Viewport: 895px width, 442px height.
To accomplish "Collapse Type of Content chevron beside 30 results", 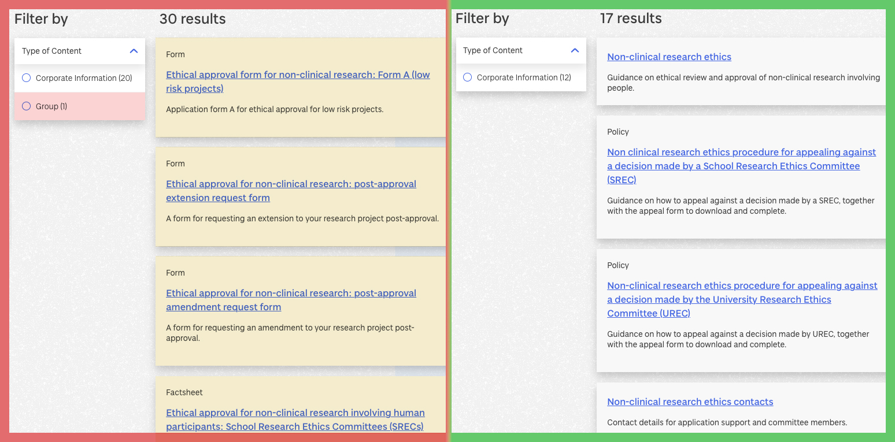I will click(x=134, y=51).
